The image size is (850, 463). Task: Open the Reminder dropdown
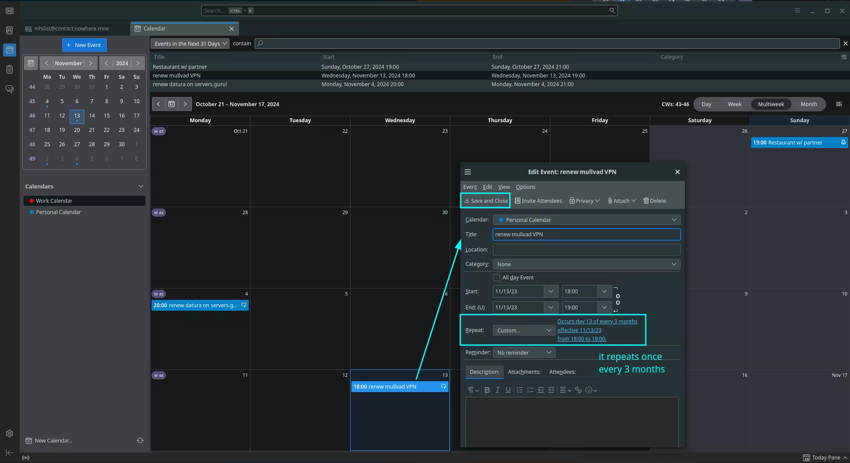coord(523,352)
